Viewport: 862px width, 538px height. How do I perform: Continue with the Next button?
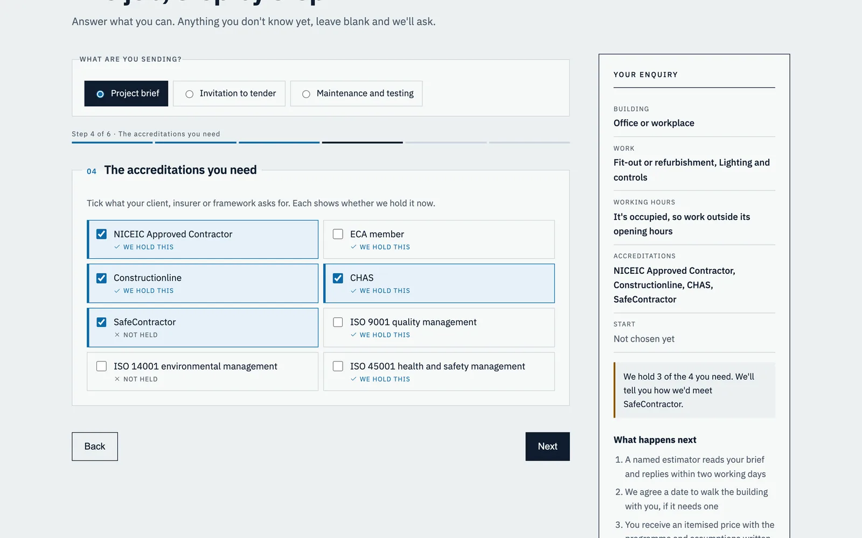pos(547,447)
